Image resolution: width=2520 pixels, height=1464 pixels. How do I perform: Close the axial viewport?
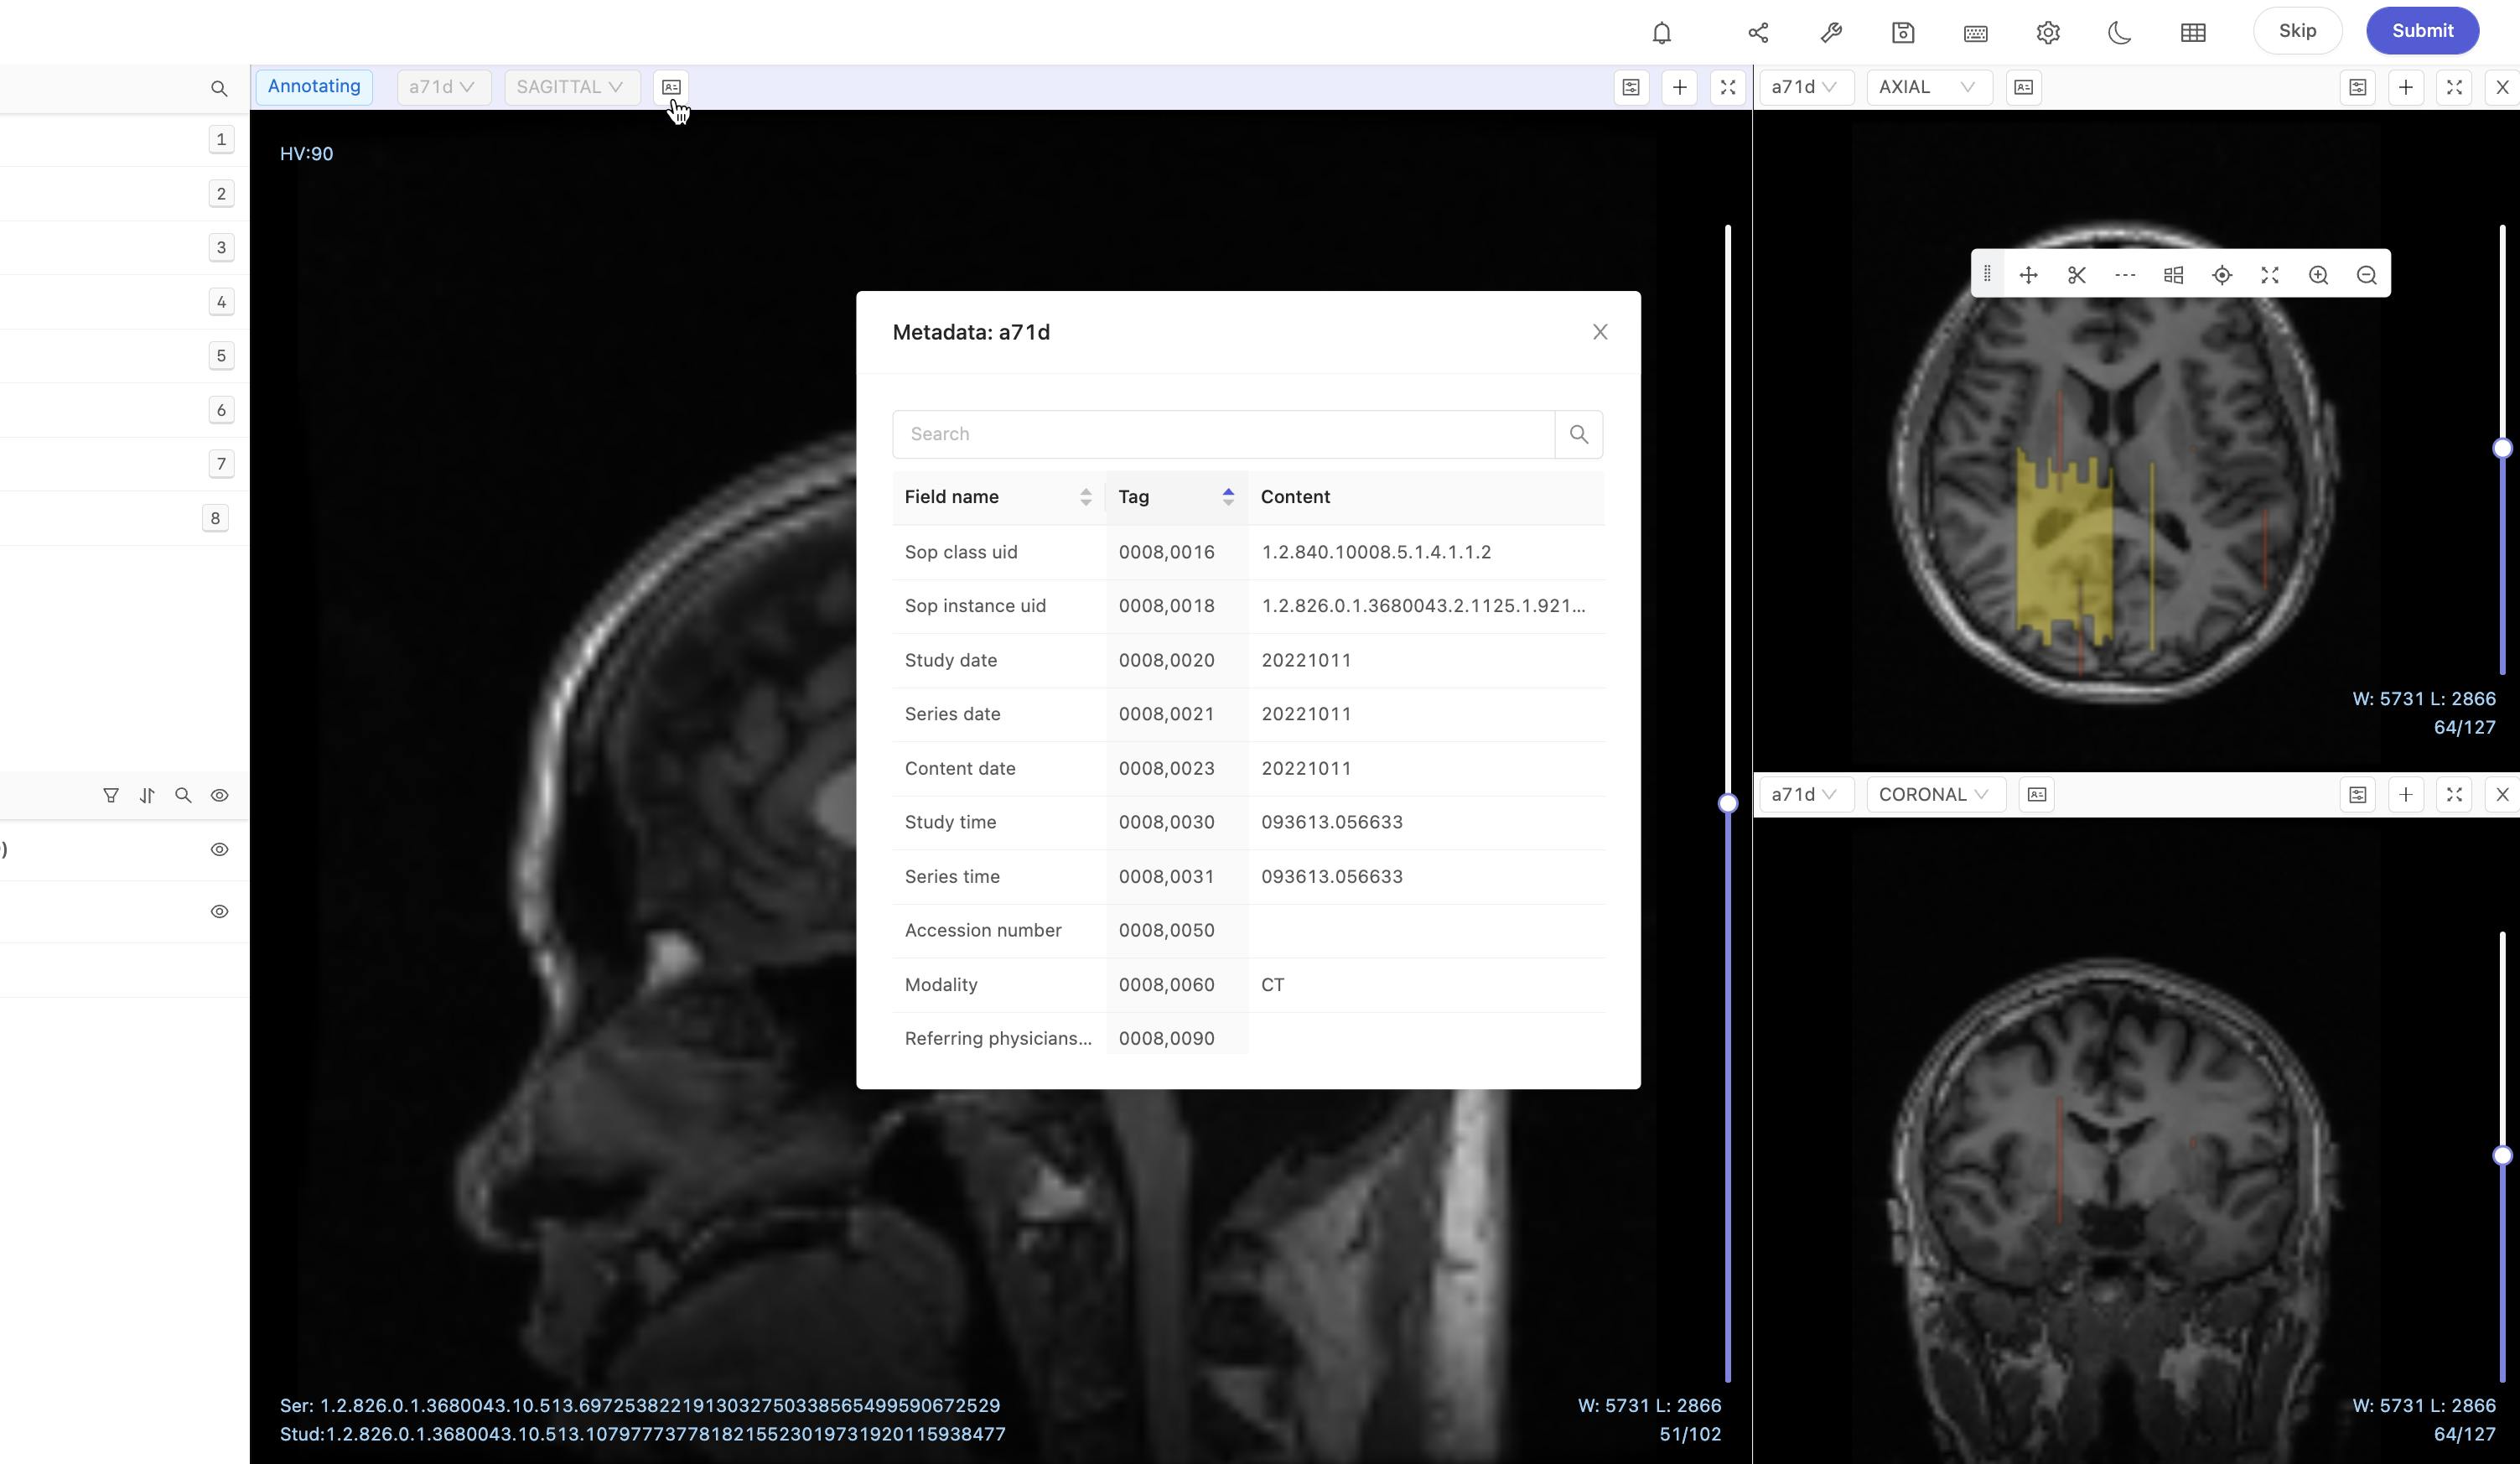(x=2502, y=87)
